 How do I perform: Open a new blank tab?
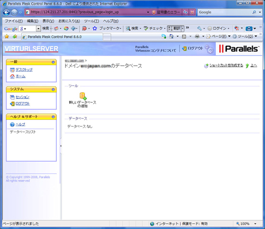[107, 37]
